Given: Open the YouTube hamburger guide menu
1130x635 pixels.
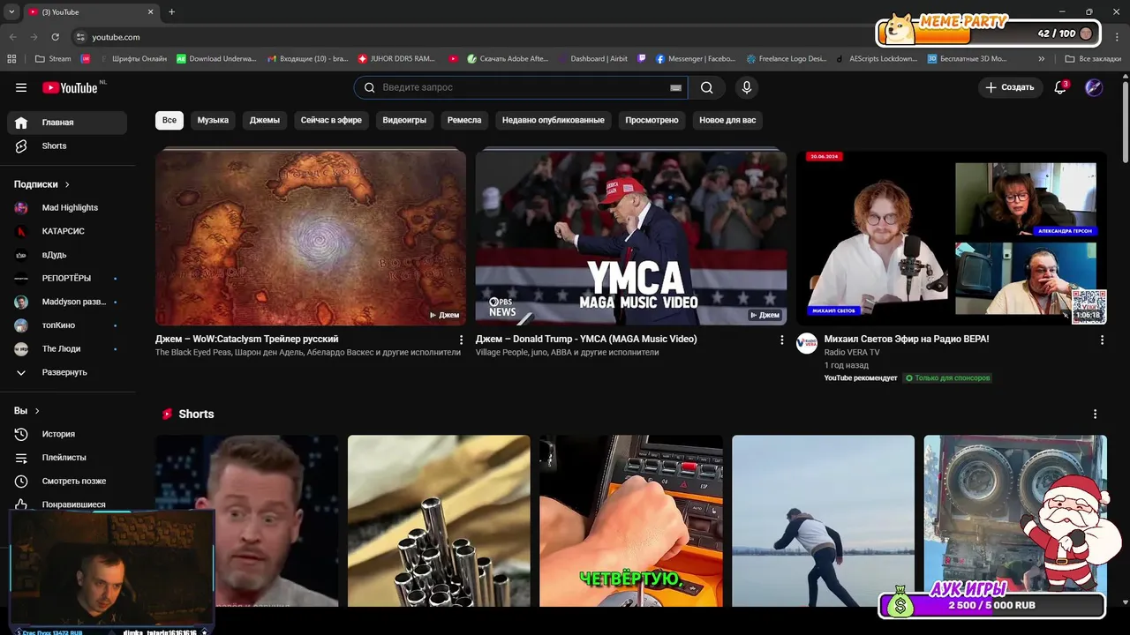Looking at the screenshot, I should (x=21, y=87).
